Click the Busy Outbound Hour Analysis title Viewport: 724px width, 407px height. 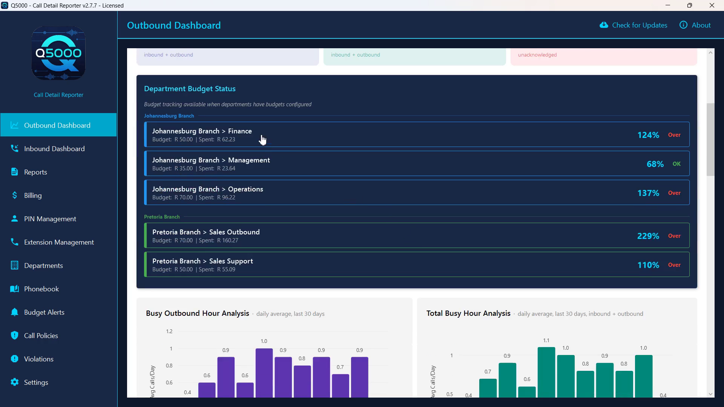[198, 313]
